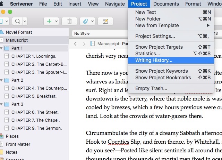Click the Part 1 folder icon
Image resolution: width=222 pixels, height=160 pixels.
point(7,48)
